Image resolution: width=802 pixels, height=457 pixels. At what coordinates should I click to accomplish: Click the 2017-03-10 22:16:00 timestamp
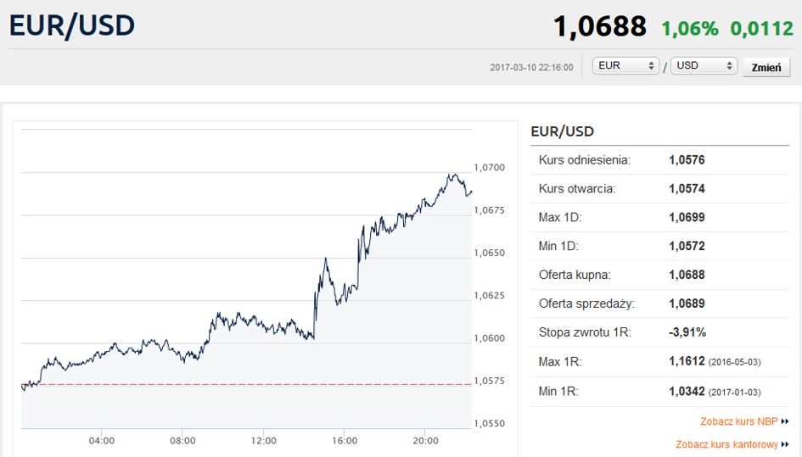531,68
